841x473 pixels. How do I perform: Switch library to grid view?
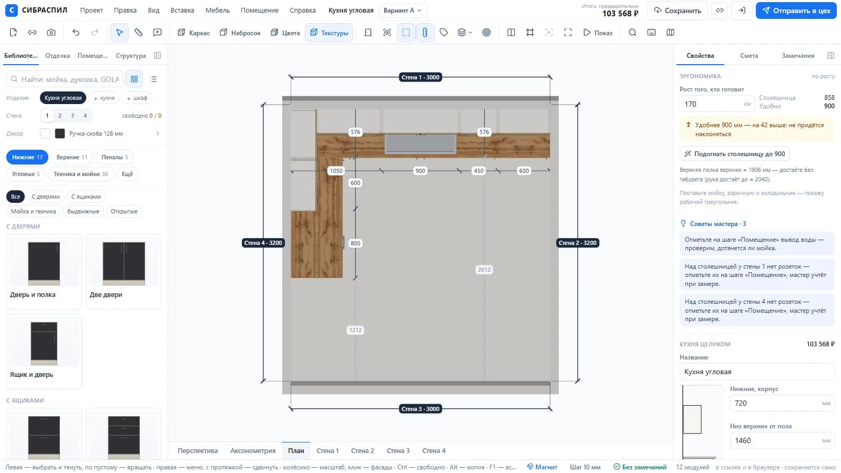[x=135, y=79]
